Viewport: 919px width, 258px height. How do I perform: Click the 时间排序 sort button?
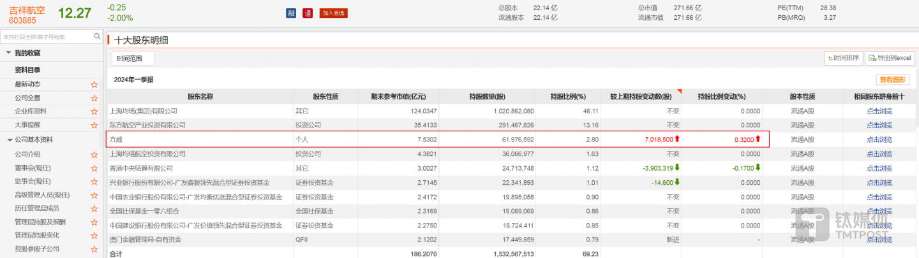[844, 59]
